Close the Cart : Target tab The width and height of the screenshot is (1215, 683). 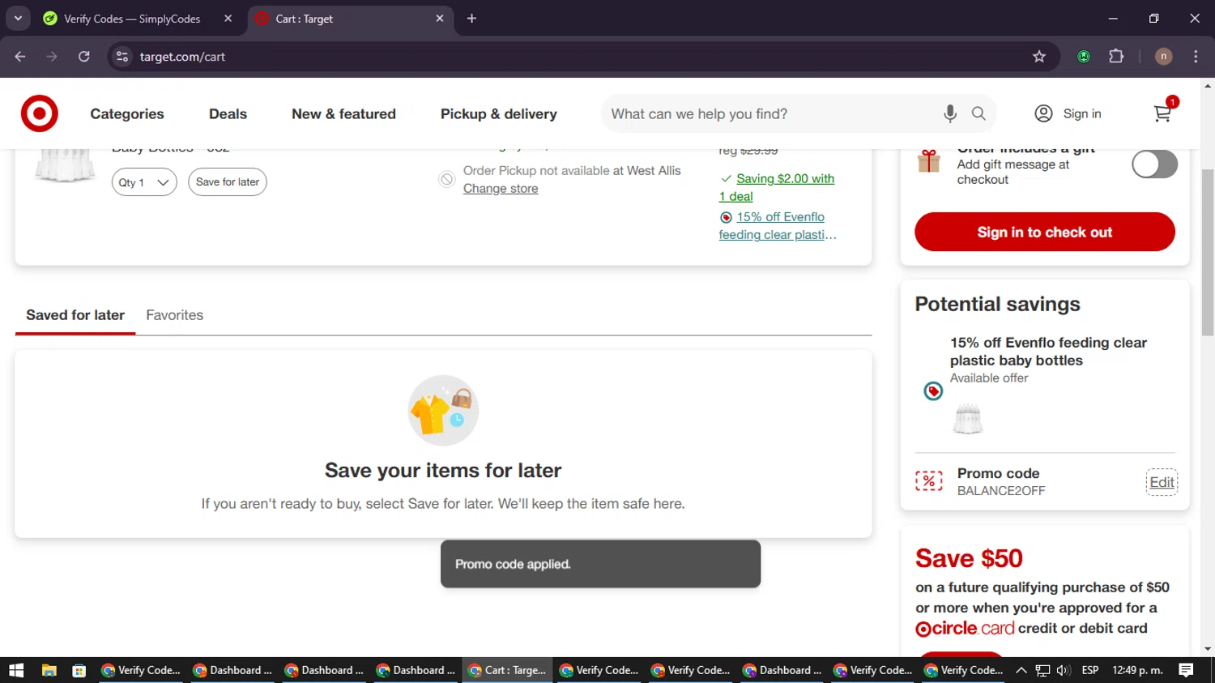pos(440,19)
